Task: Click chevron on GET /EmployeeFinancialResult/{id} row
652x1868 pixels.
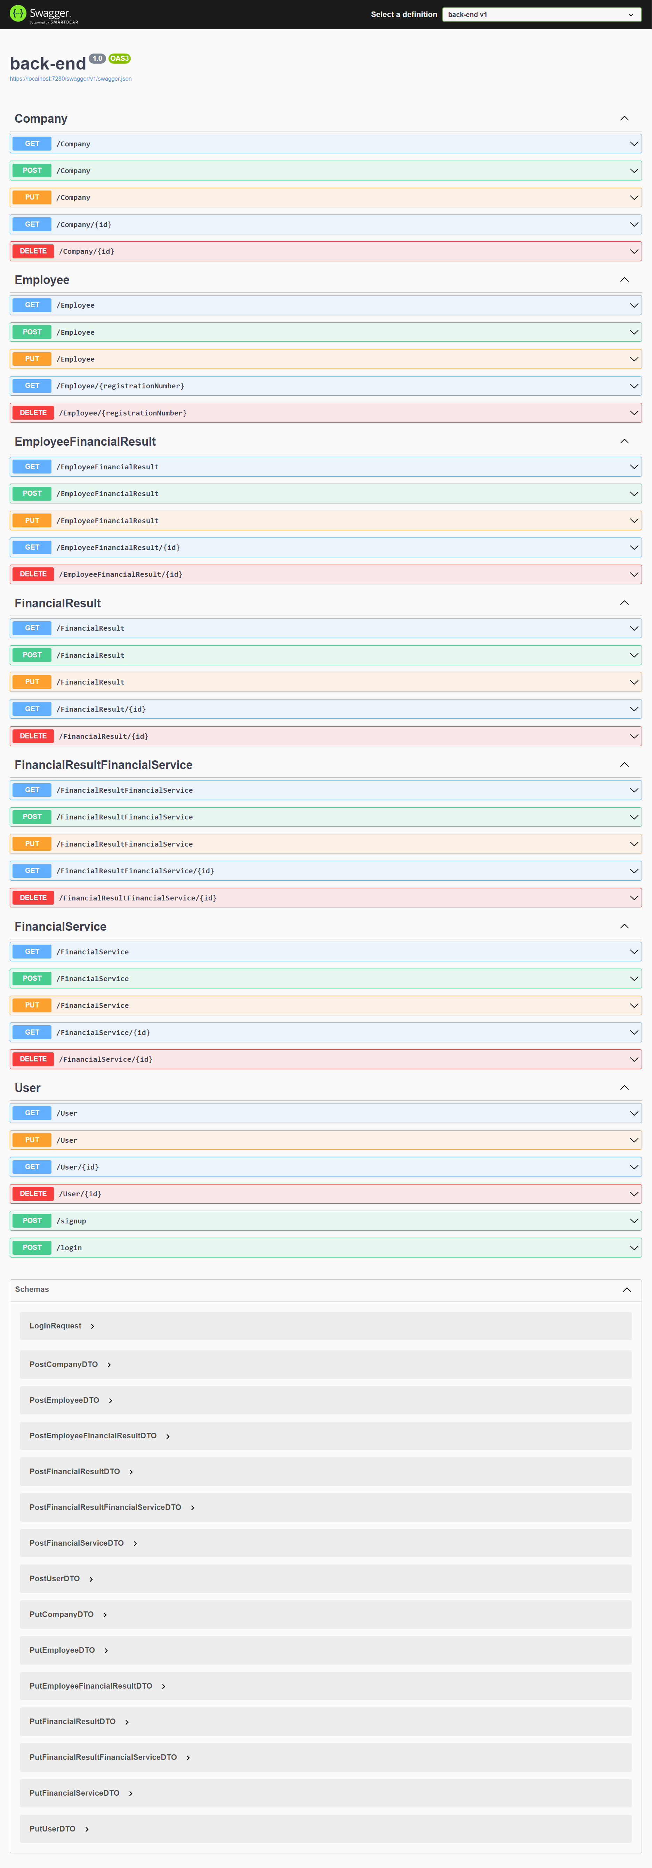Action: (634, 548)
